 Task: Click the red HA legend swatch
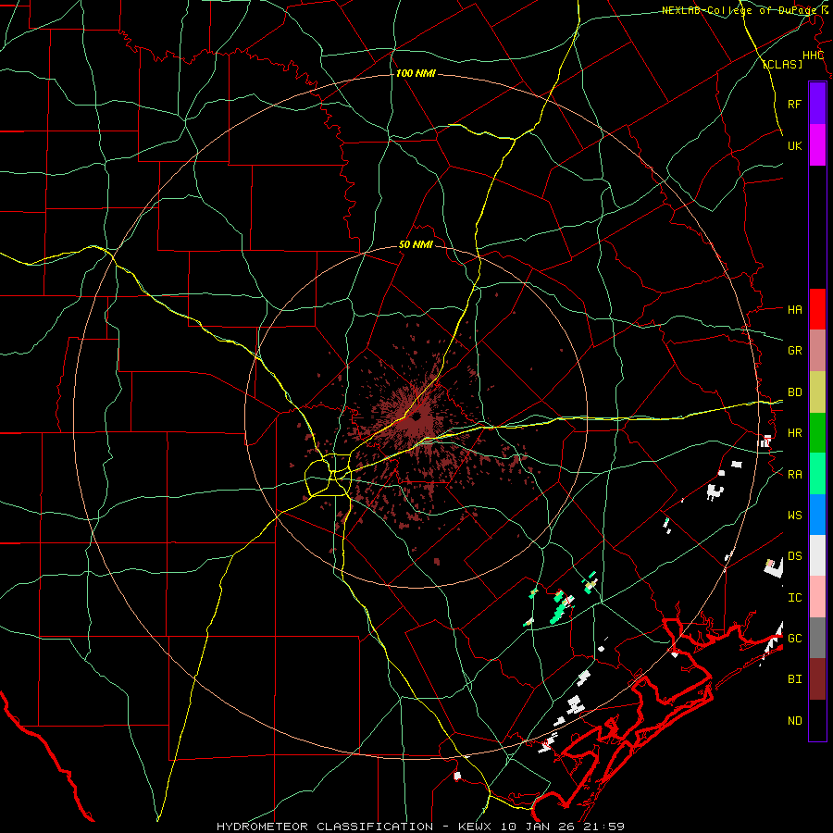click(817, 309)
